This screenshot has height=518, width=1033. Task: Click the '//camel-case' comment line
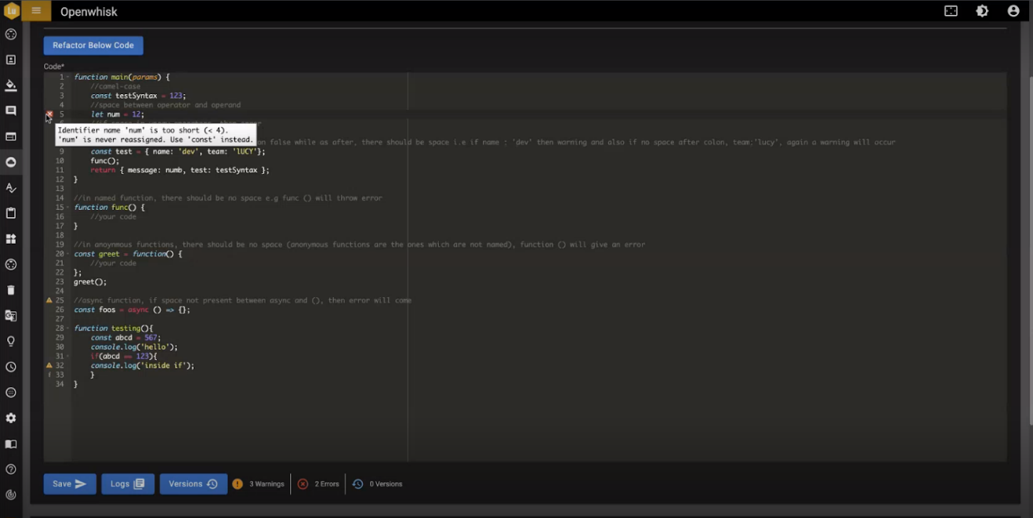point(115,86)
